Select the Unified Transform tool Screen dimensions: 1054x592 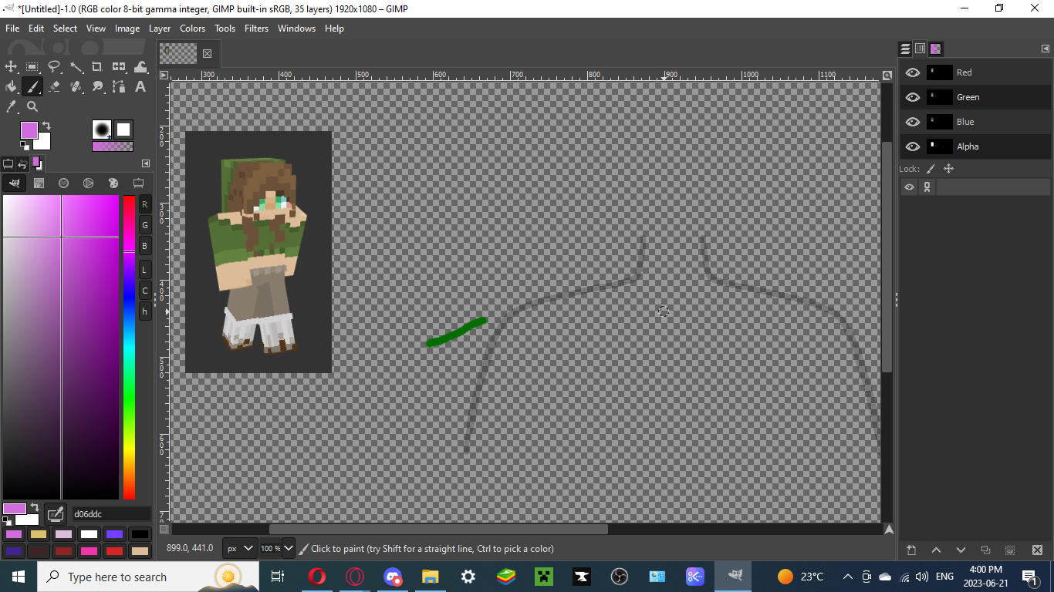[x=119, y=67]
